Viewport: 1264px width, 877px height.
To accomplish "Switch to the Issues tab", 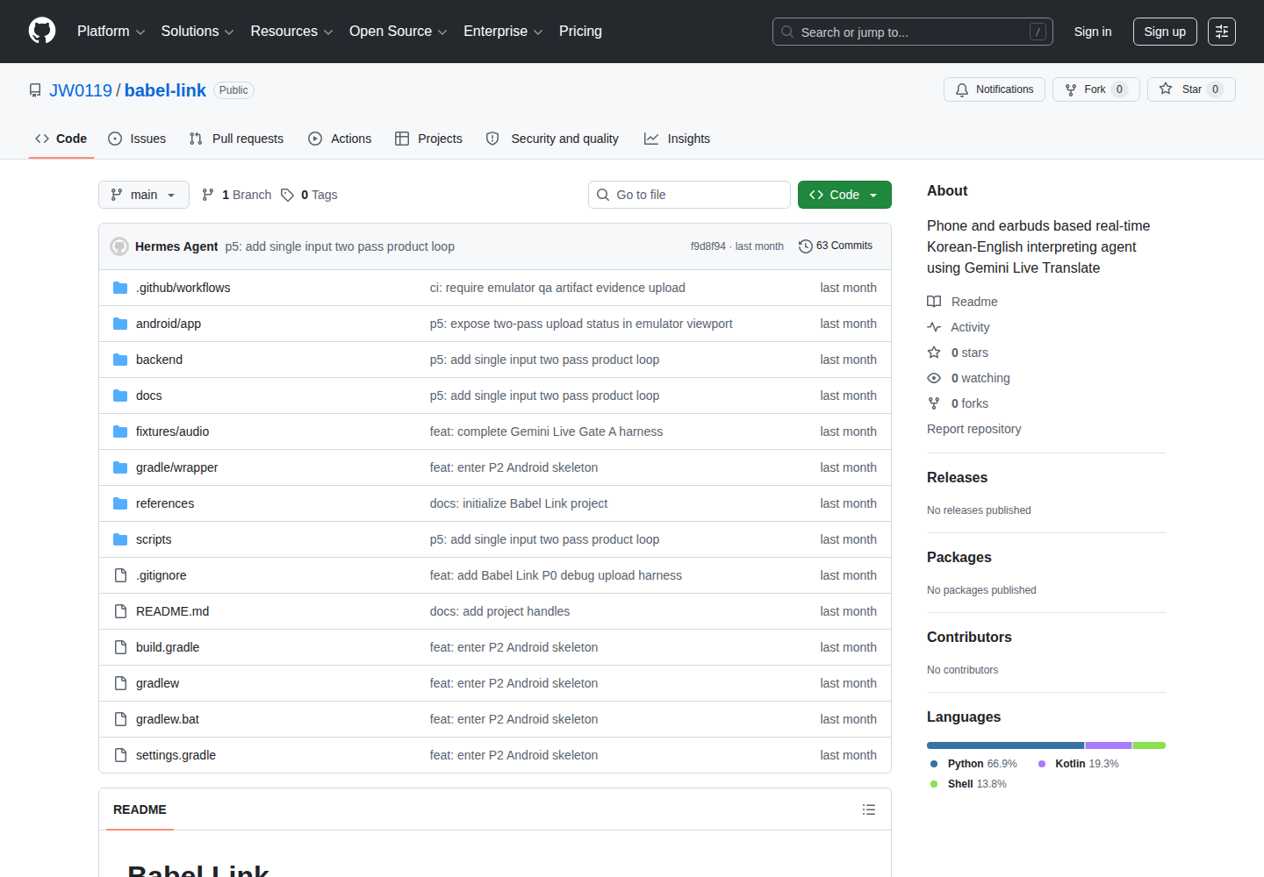I will [x=137, y=139].
